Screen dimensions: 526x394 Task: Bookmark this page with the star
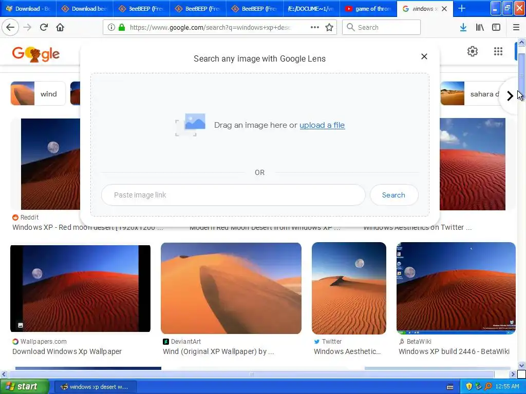pyautogui.click(x=329, y=28)
